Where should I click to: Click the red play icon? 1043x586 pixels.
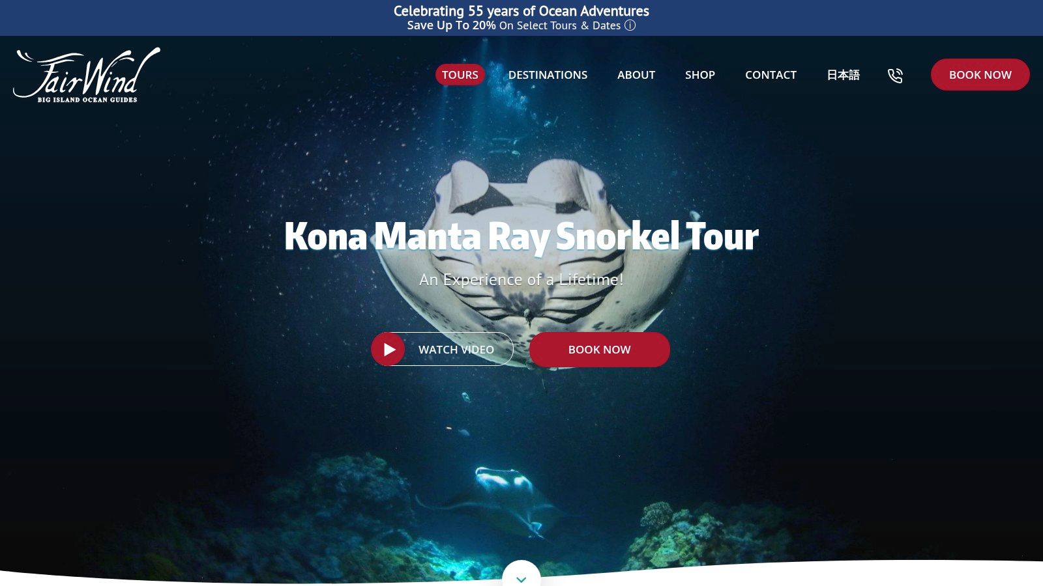coord(389,349)
